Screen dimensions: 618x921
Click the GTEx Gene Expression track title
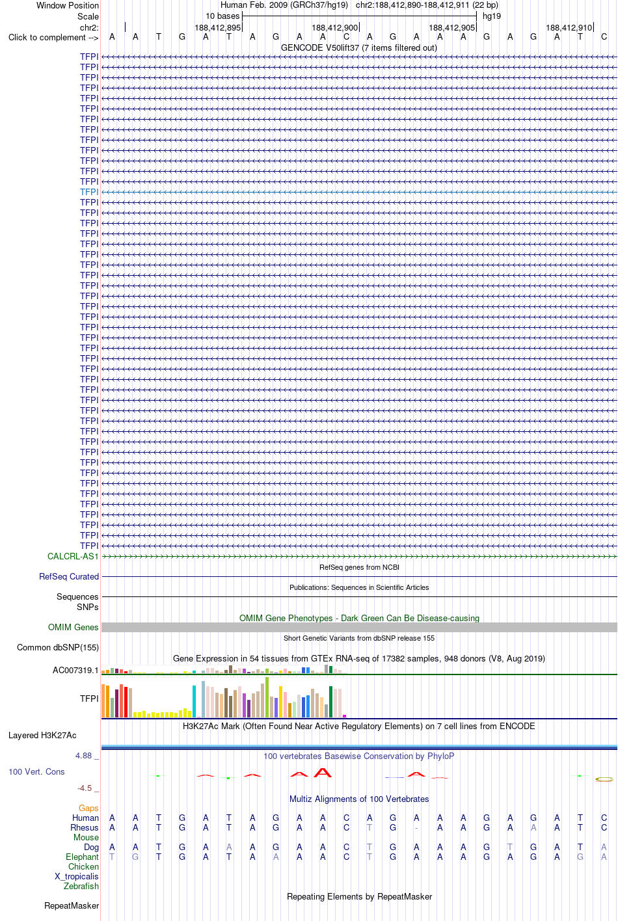click(x=359, y=658)
